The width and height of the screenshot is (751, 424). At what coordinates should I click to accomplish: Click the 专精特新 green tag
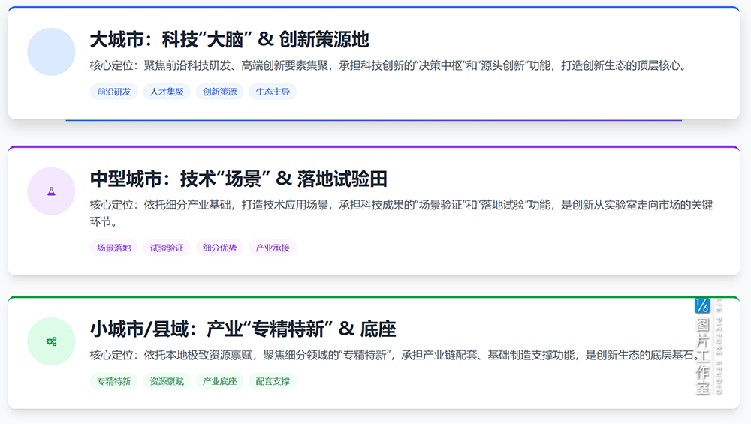(113, 381)
